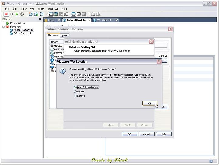Select the Keep Existing Format radio button

pos(75,87)
